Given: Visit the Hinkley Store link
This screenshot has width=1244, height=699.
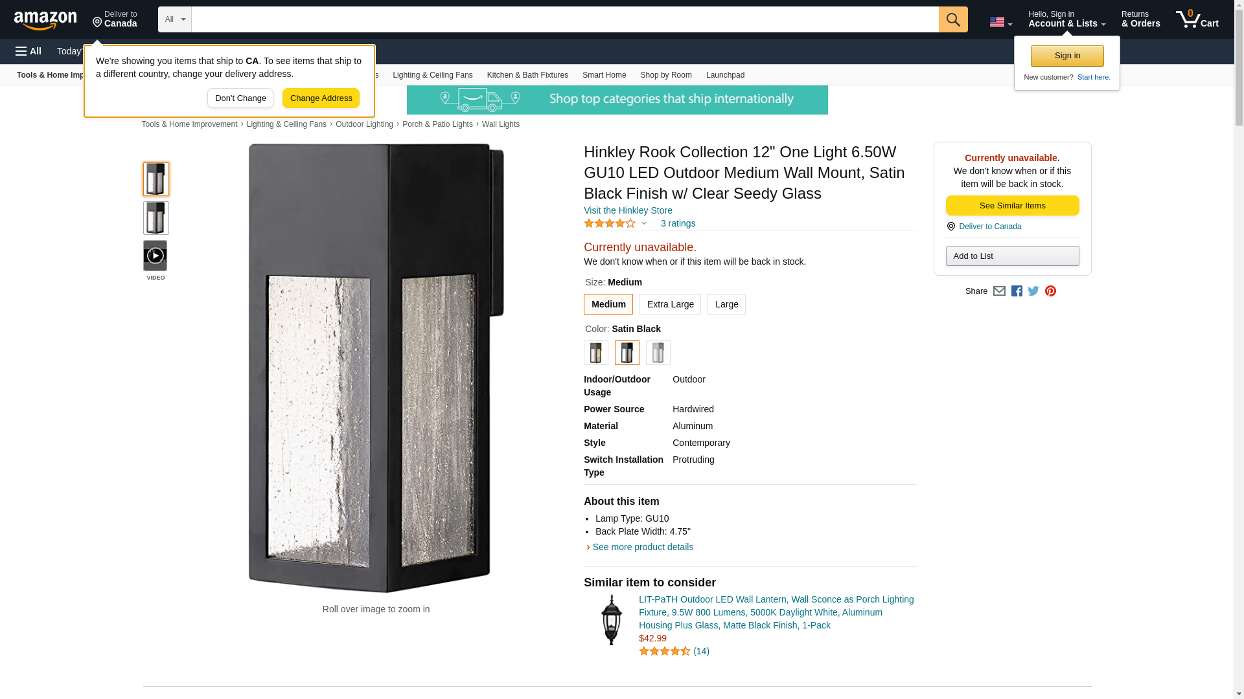Looking at the screenshot, I should 628,210.
